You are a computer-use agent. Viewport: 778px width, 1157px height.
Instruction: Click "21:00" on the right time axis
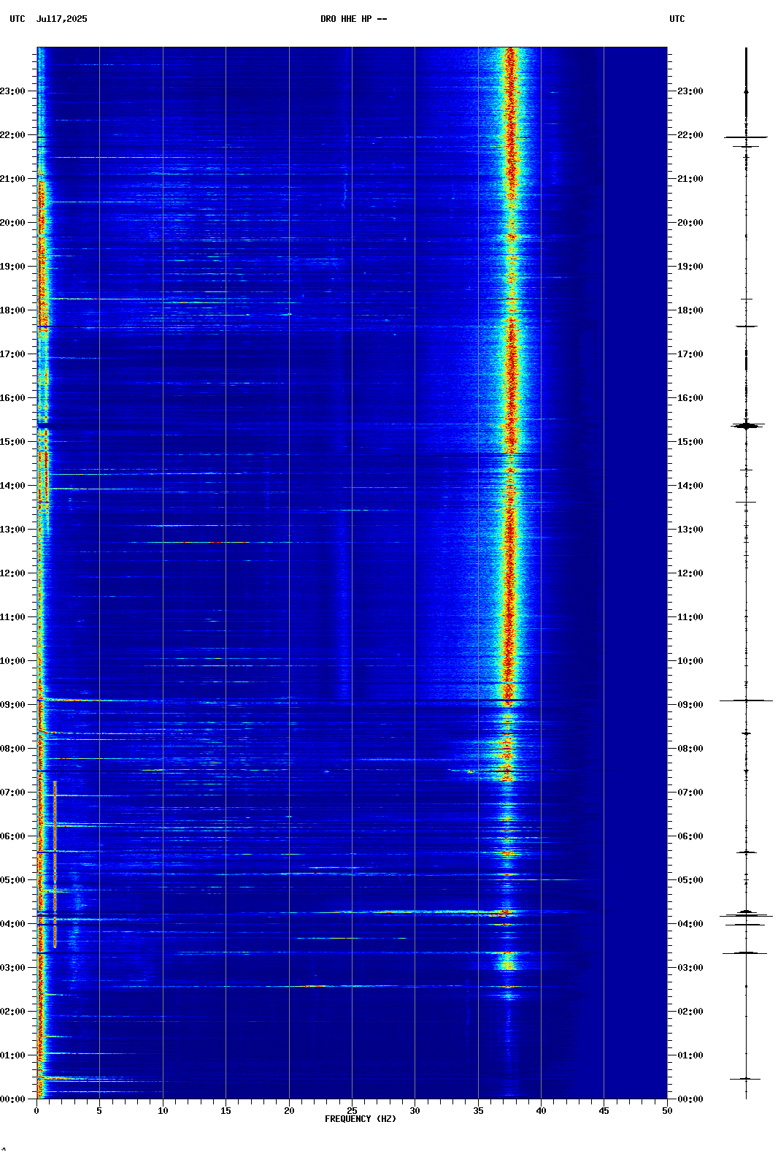point(690,179)
